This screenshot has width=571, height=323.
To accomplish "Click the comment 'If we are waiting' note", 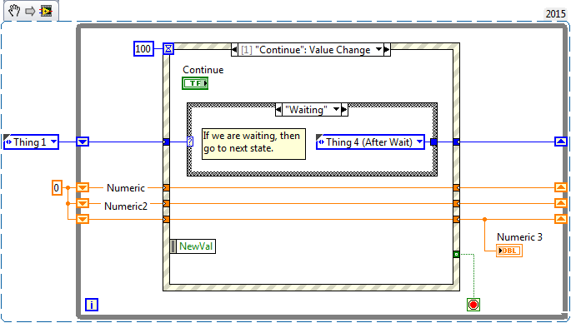I will coord(253,144).
